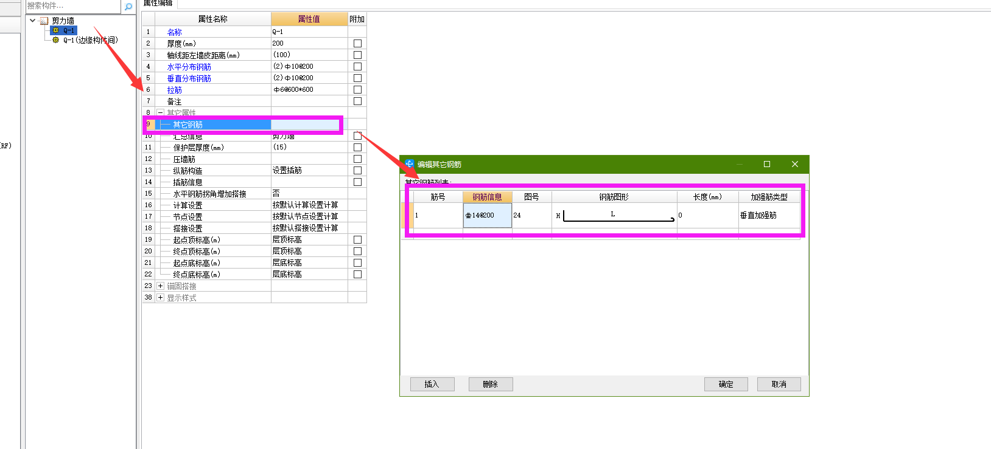
Task: Click the 水平钢筋拐角增加搭接 value 否
Action: point(309,193)
